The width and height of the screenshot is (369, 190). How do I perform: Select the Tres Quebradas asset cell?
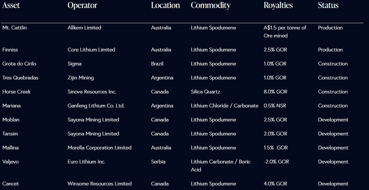[20, 78]
